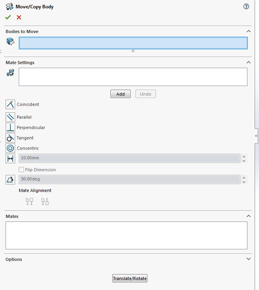Select the Coincident mate icon
Viewport: 259px width, 290px height.
10,104
